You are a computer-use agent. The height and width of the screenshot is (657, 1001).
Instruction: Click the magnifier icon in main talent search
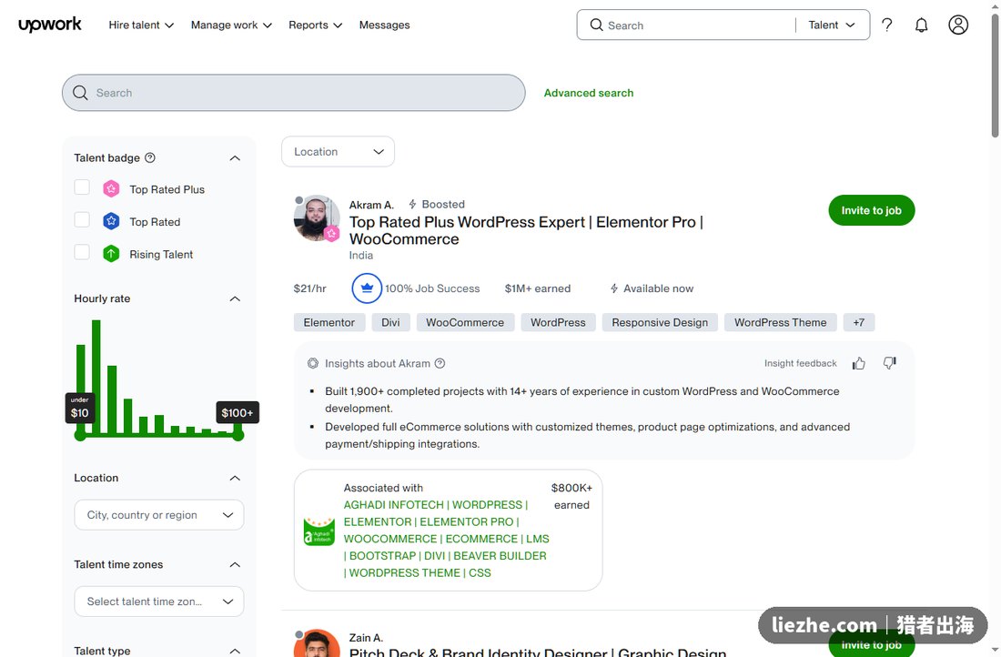[x=80, y=93]
